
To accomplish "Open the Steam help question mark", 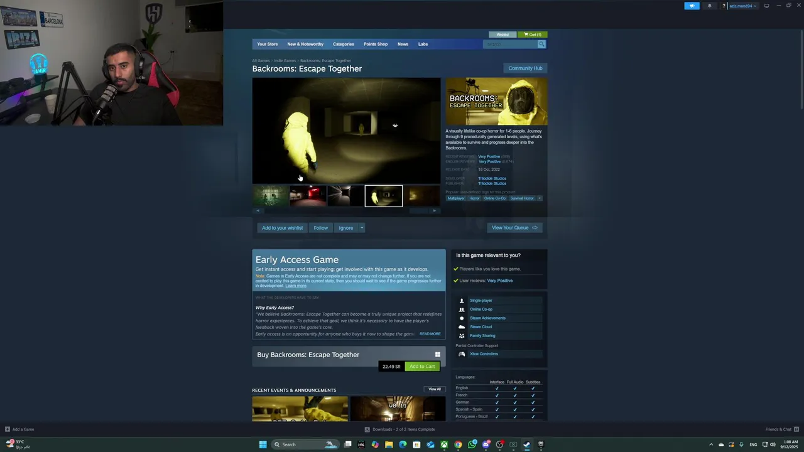I will click(x=724, y=6).
